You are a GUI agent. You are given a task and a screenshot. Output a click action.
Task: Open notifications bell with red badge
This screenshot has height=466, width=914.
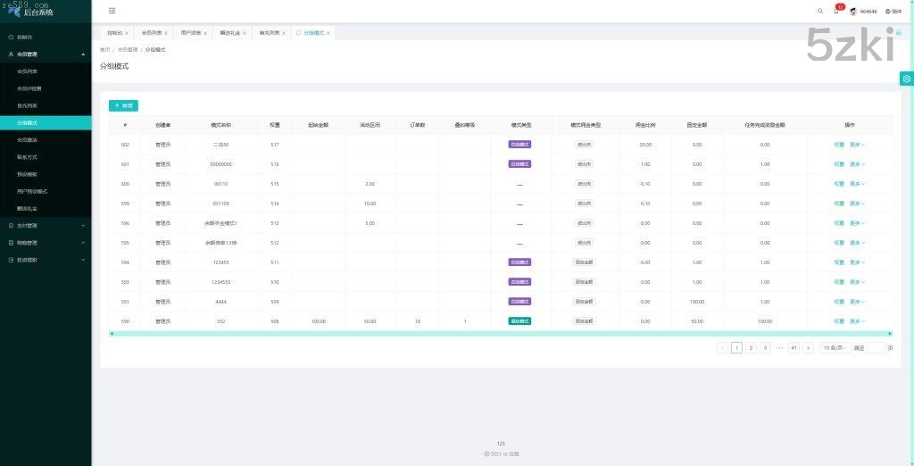[836, 12]
